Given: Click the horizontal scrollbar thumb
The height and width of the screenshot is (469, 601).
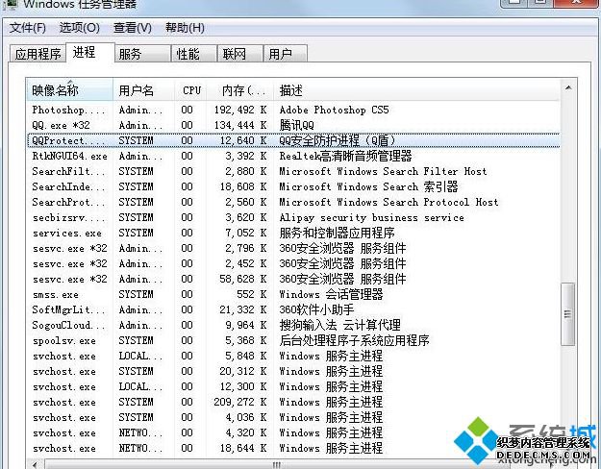Looking at the screenshot, I should (276, 465).
